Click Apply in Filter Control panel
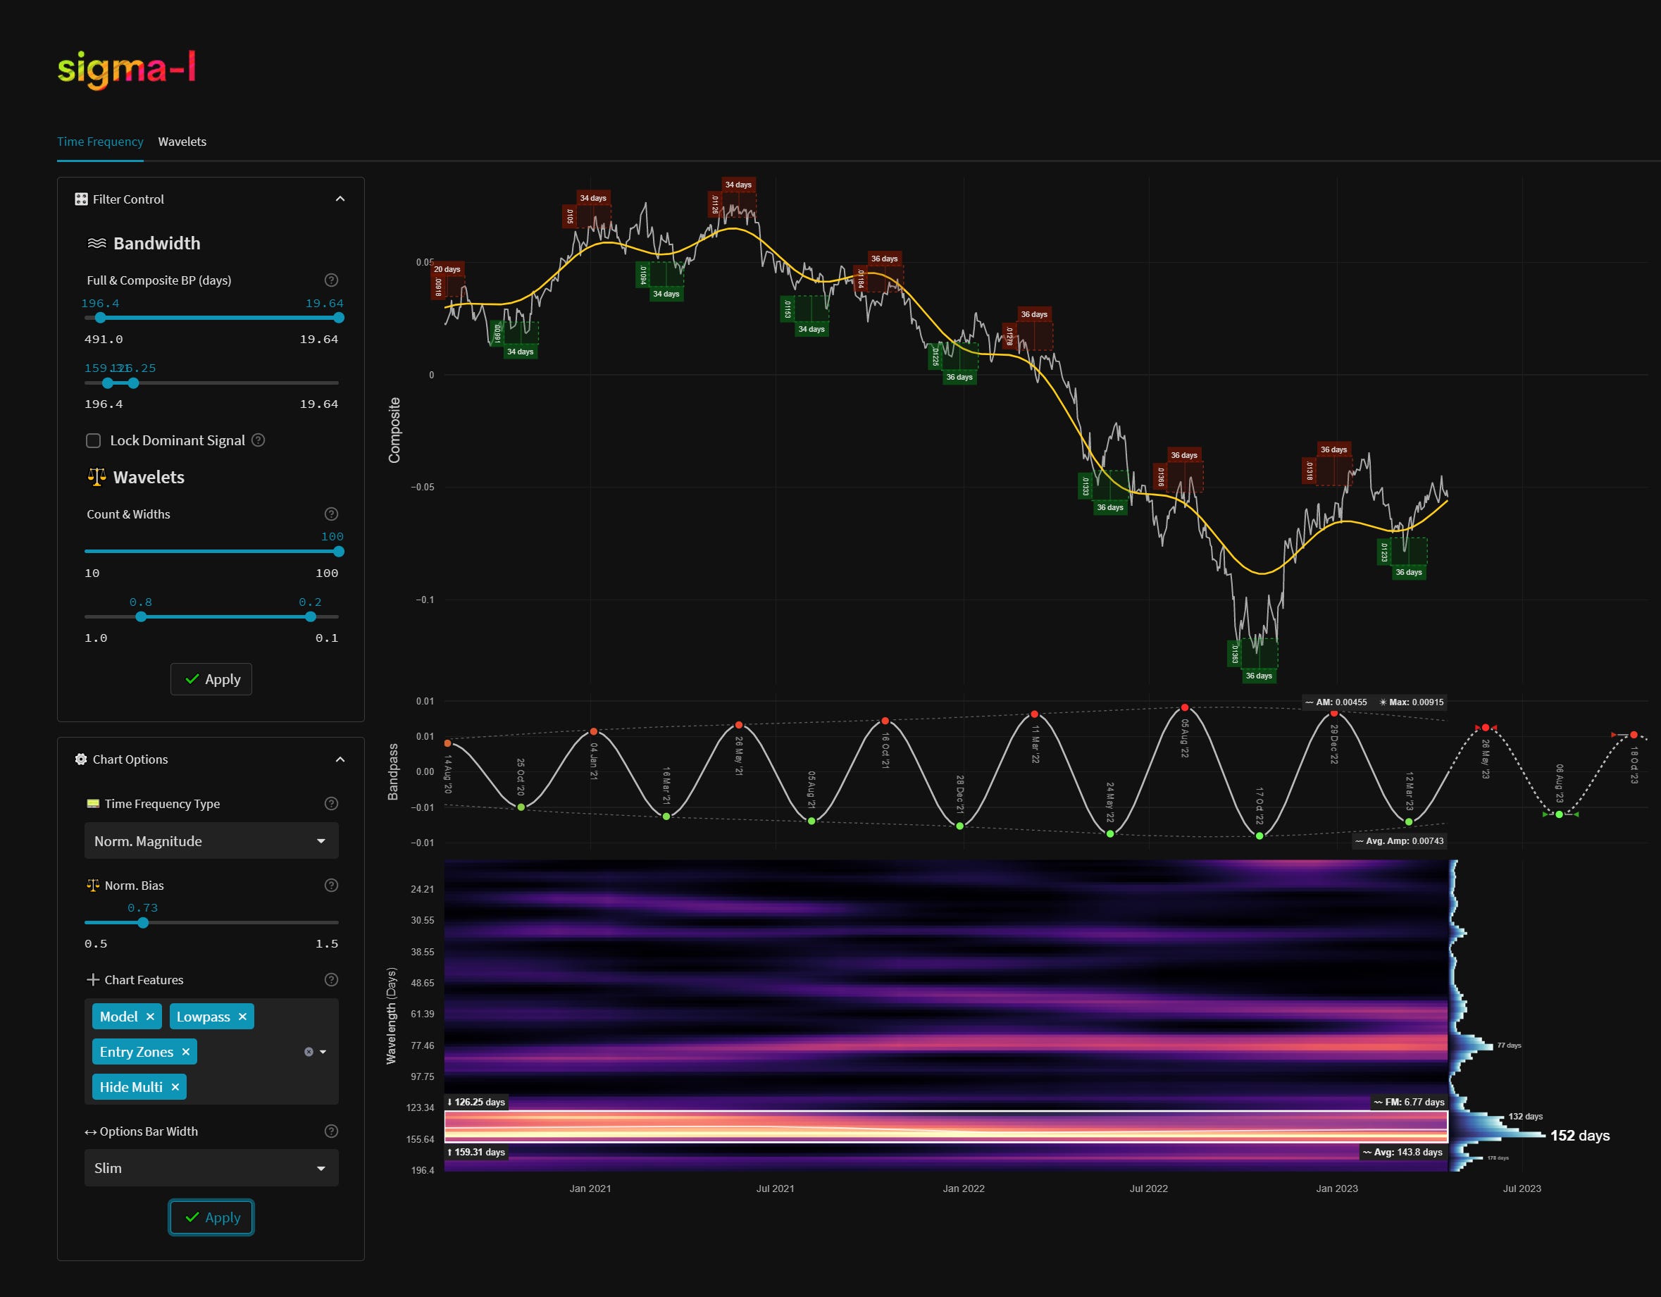Screen dimensions: 1661x1297 [x=211, y=679]
